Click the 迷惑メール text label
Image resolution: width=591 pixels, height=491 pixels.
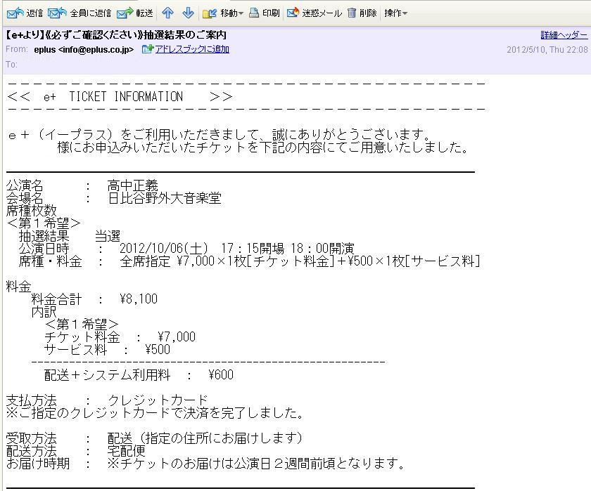pyautogui.click(x=322, y=13)
